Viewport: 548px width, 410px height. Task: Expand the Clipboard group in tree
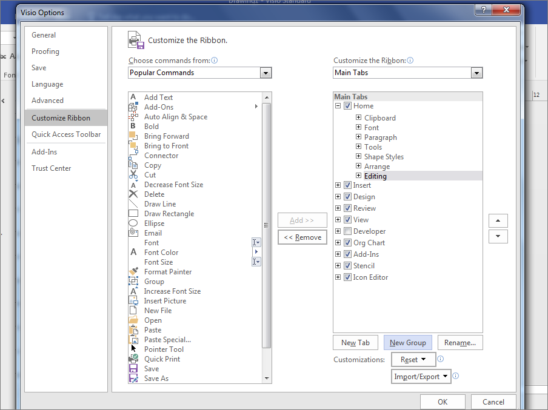pyautogui.click(x=359, y=118)
